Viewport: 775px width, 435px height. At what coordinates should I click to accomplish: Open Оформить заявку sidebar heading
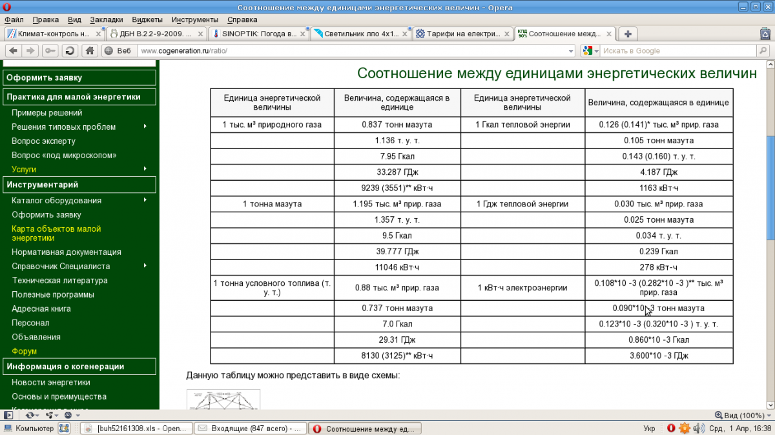point(79,77)
